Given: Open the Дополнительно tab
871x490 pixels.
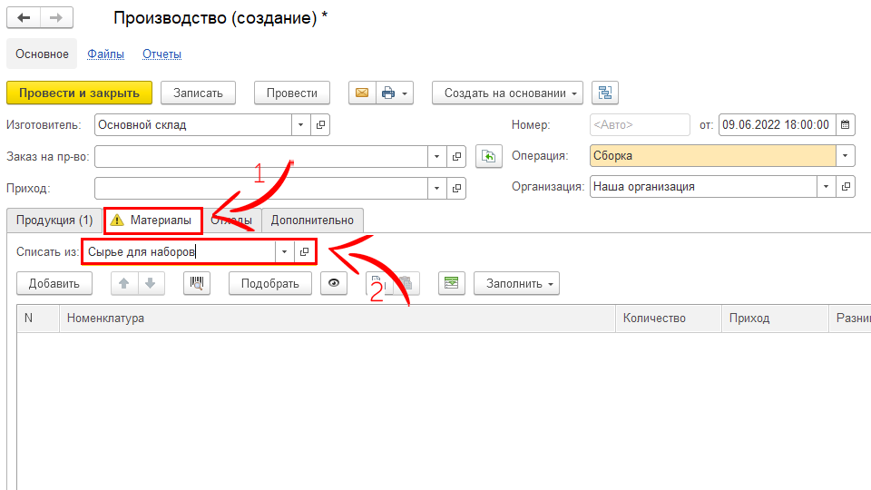Looking at the screenshot, I should tap(313, 220).
